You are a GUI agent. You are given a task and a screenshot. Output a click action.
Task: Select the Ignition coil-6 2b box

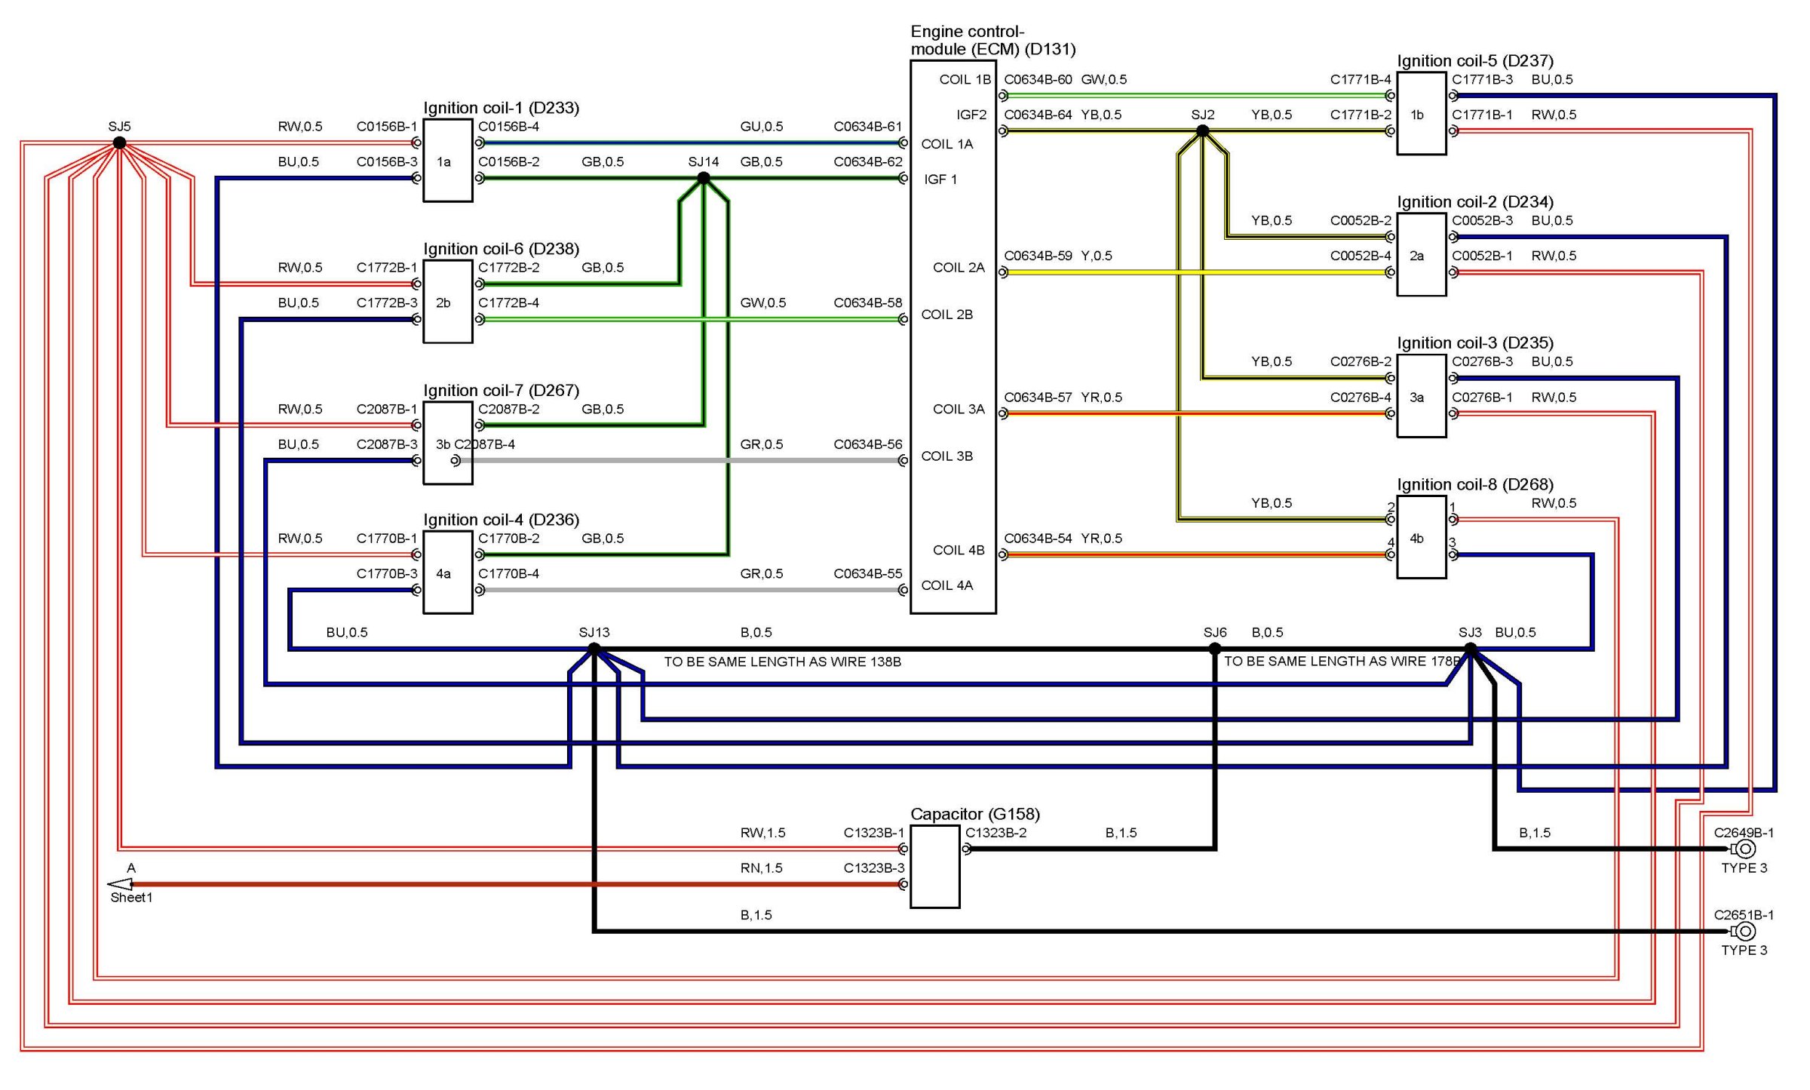(x=447, y=302)
